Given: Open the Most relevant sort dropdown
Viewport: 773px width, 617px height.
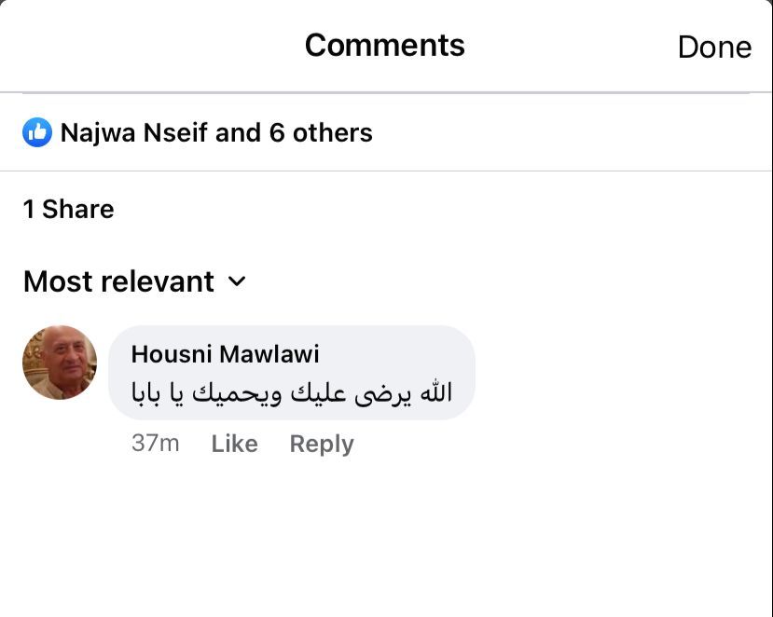Looking at the screenshot, I should (x=134, y=281).
